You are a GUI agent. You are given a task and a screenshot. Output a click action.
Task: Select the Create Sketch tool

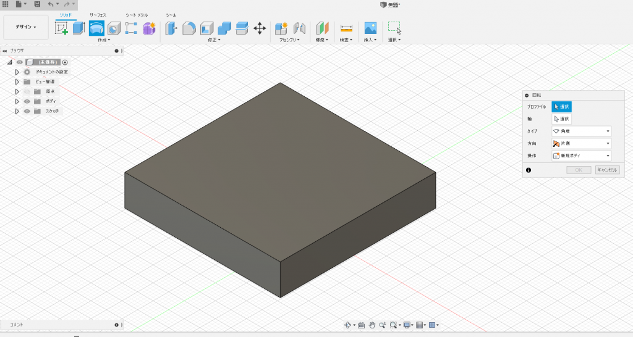click(61, 28)
